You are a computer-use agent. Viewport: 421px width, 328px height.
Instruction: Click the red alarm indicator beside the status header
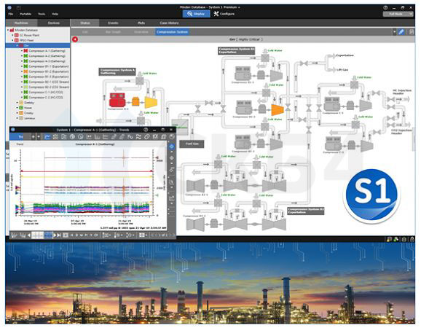75,39
